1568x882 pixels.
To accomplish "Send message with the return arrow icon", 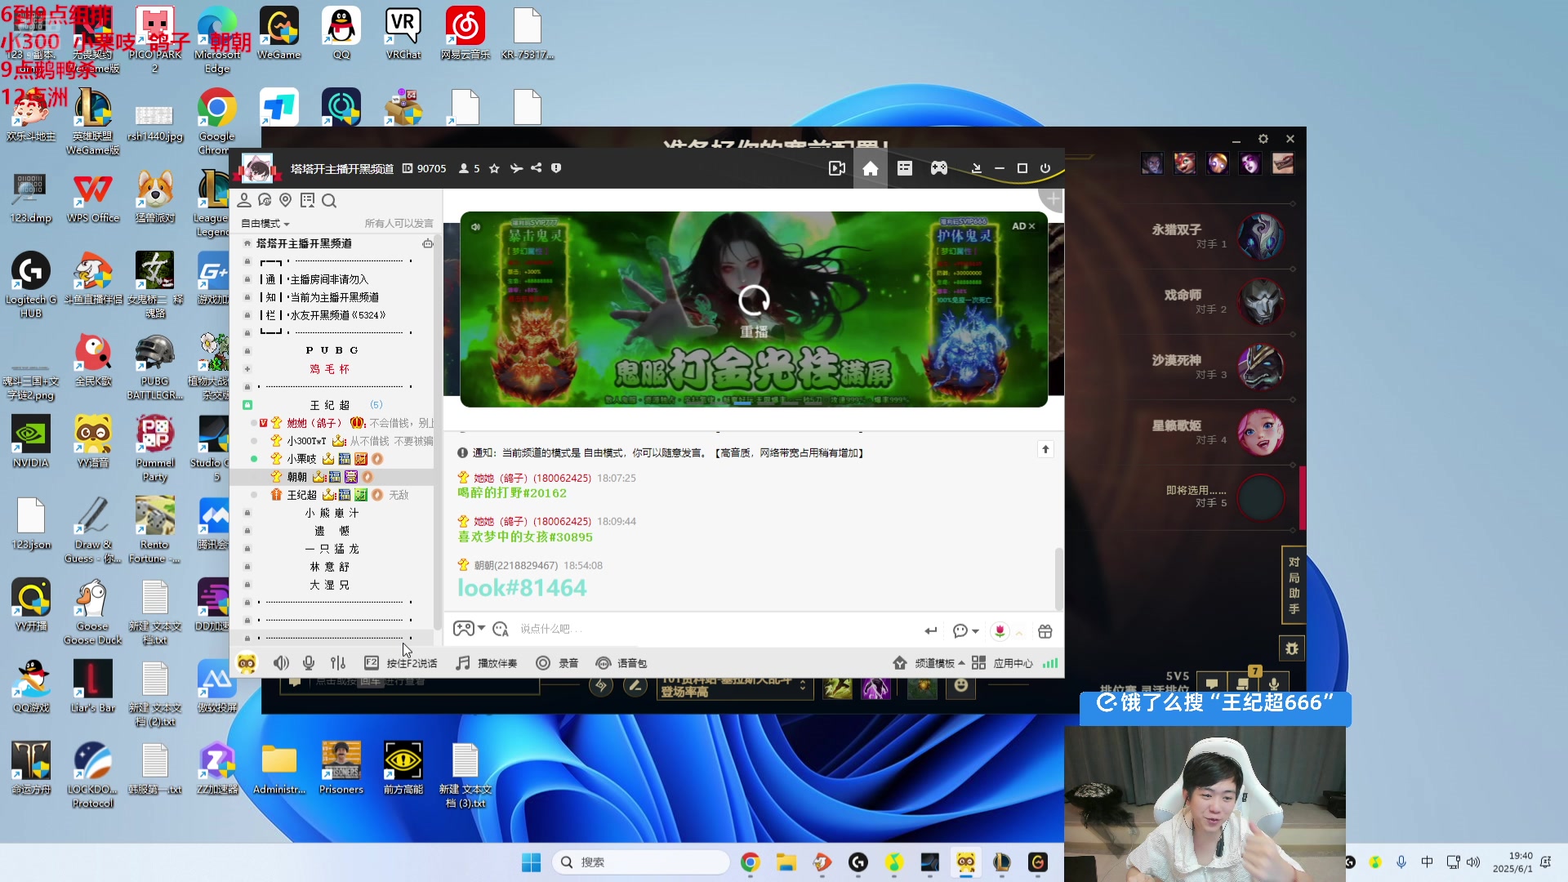I will pyautogui.click(x=930, y=630).
